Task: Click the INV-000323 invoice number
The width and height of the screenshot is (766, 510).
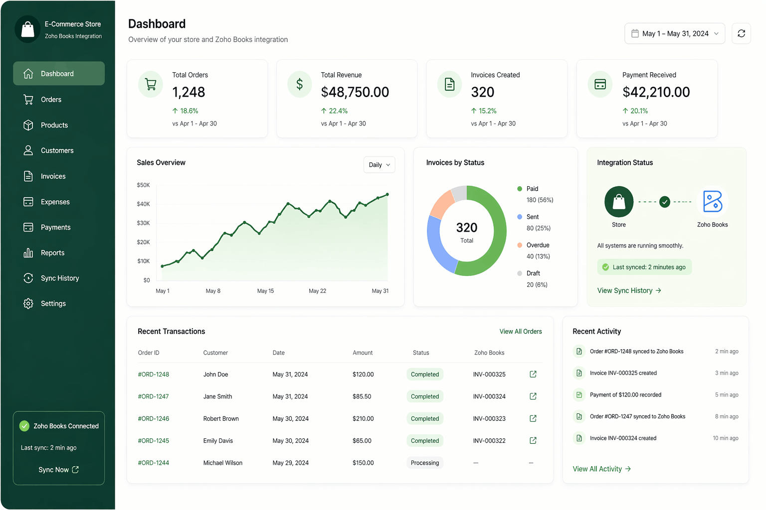Action: pos(489,419)
